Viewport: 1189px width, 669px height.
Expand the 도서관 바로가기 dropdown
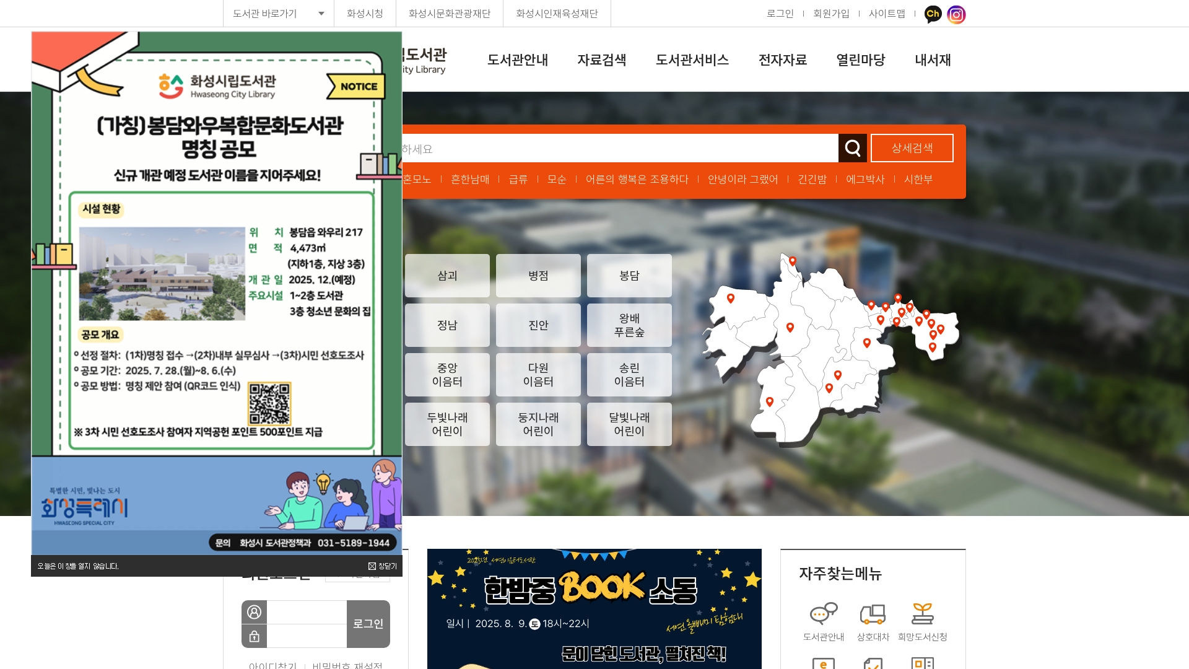(279, 14)
